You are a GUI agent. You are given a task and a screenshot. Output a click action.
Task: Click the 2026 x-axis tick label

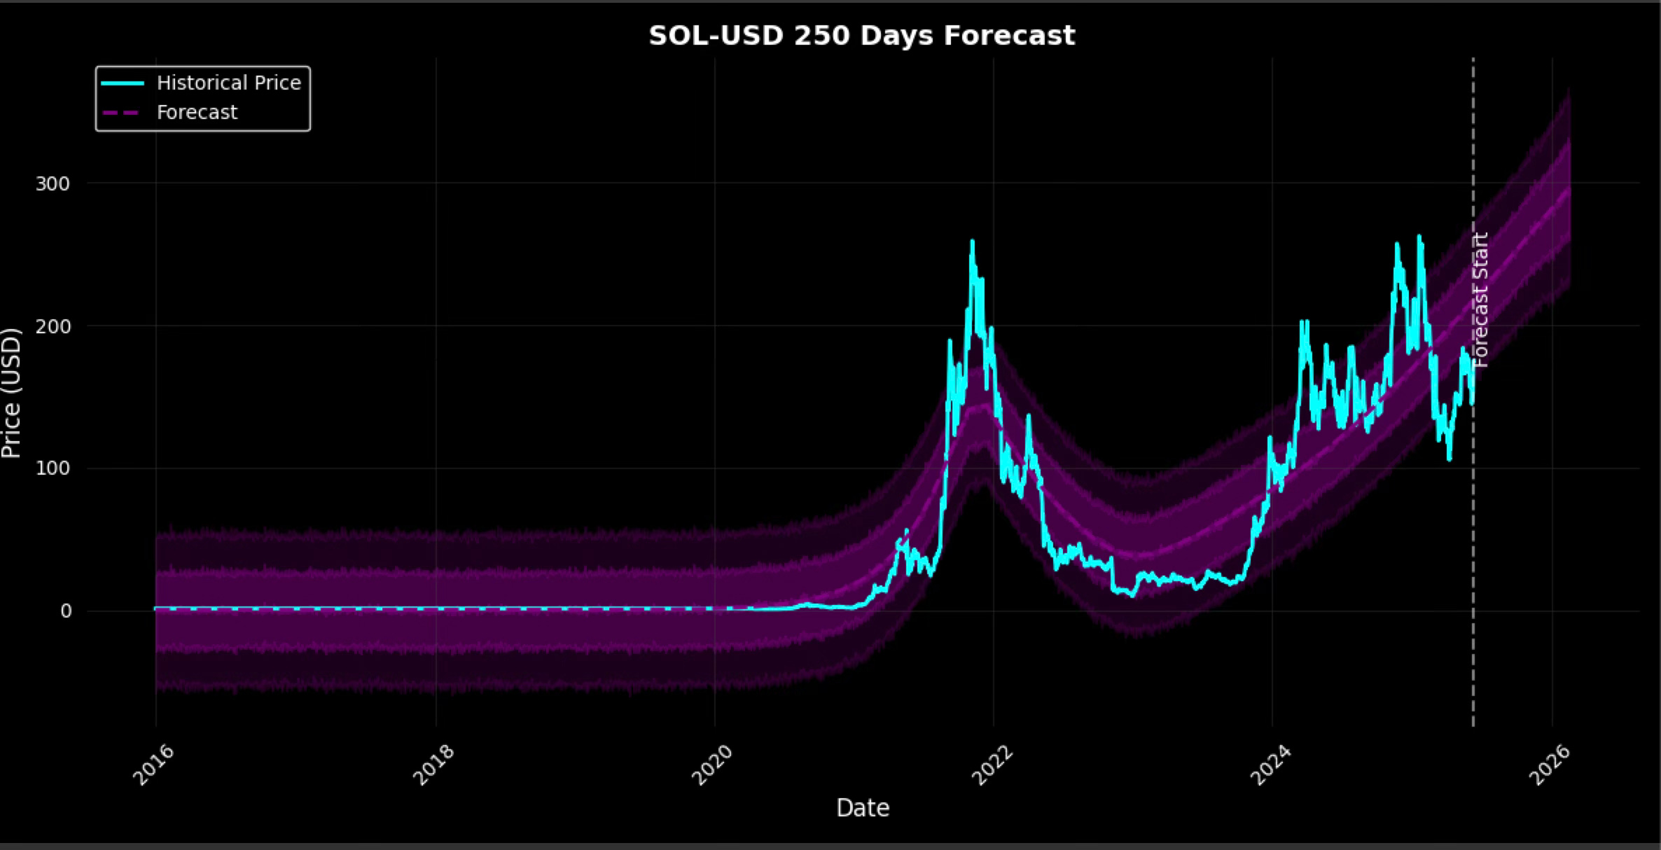[x=1550, y=765]
